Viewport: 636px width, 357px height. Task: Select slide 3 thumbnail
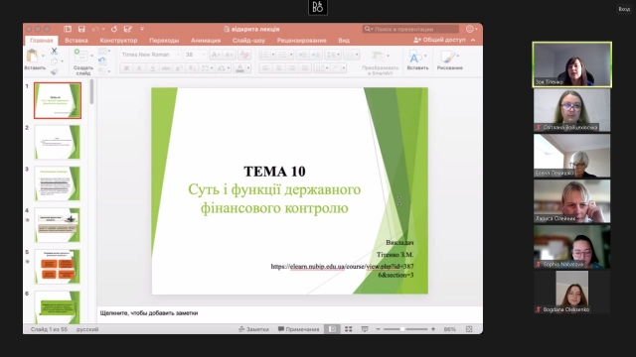click(x=58, y=183)
